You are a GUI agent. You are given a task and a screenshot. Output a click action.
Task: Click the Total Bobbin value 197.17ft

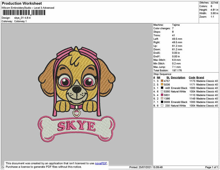[177, 70]
